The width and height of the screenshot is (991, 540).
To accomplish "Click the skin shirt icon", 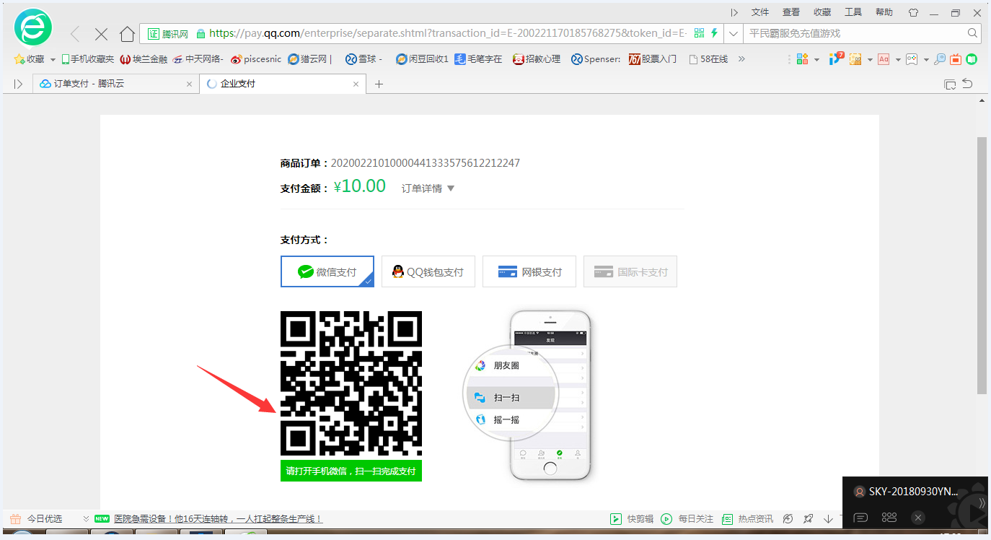I will pos(913,12).
